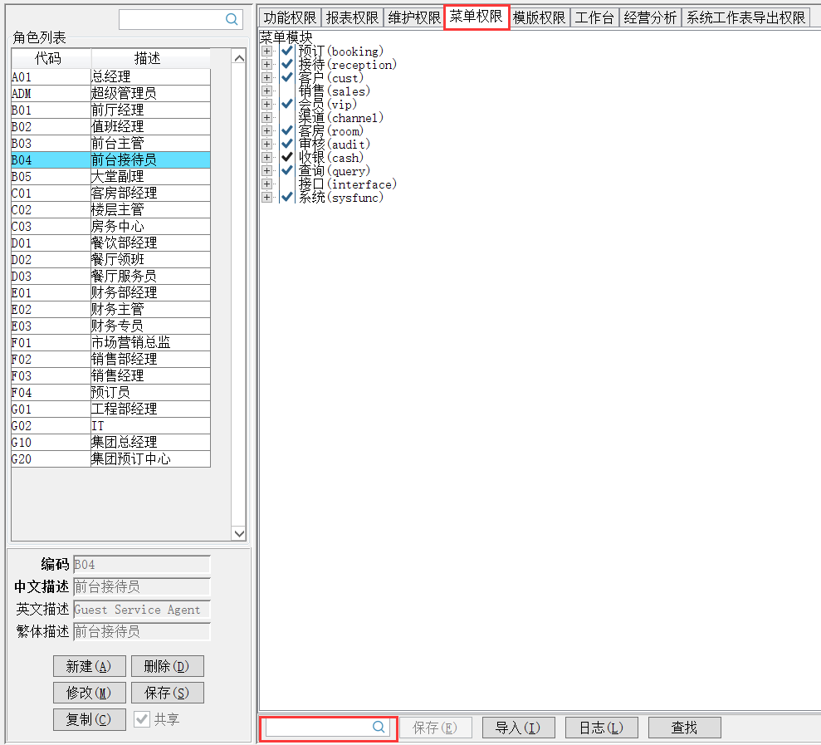821x745 pixels.
Task: Open the 经营分析 tab
Action: [650, 17]
